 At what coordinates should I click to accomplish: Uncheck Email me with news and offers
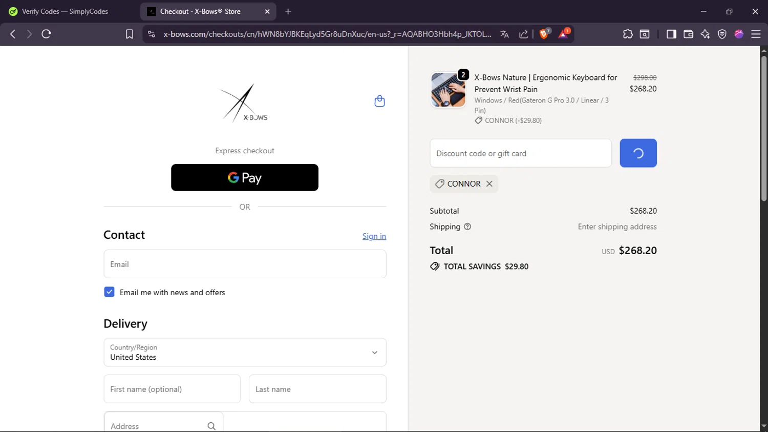[x=109, y=292]
